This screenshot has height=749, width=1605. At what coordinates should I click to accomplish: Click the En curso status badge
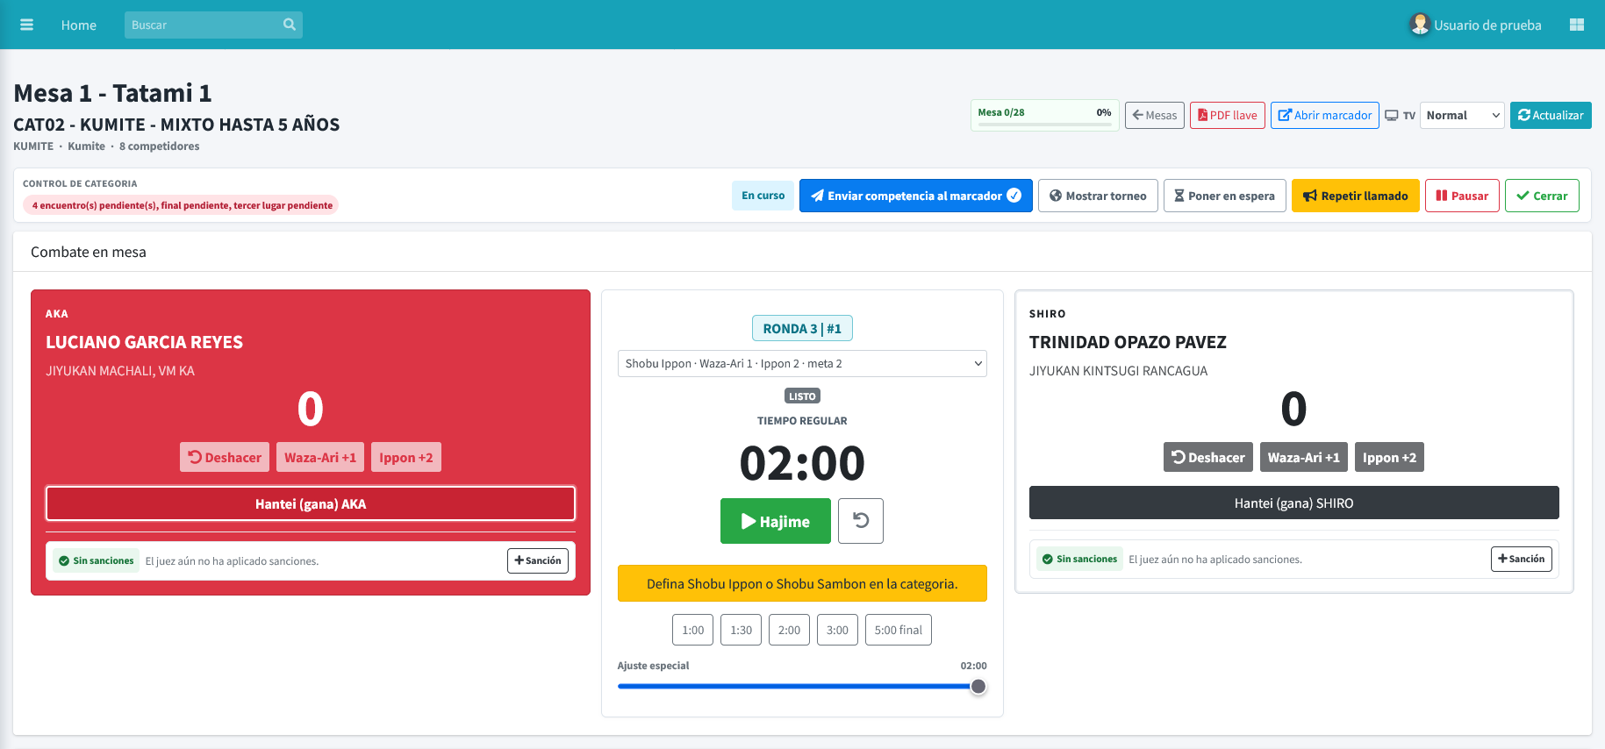(763, 196)
